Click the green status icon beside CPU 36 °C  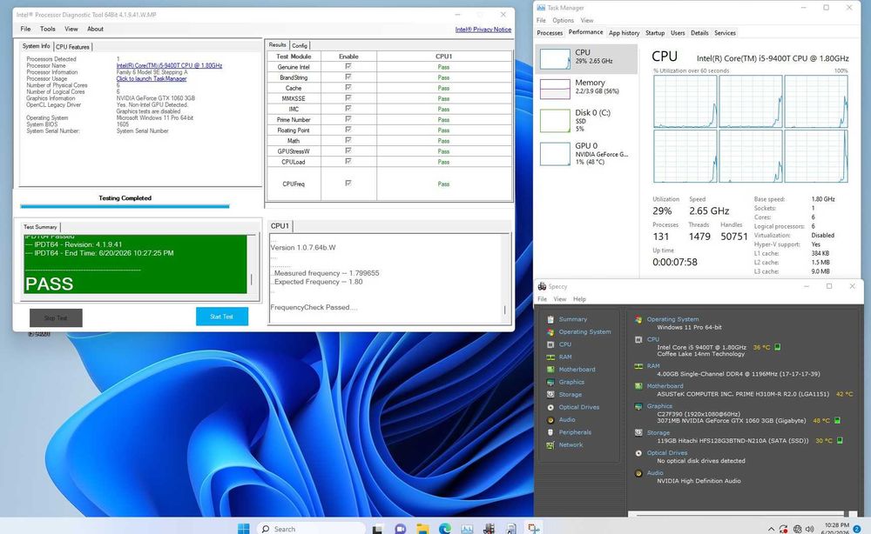point(778,347)
